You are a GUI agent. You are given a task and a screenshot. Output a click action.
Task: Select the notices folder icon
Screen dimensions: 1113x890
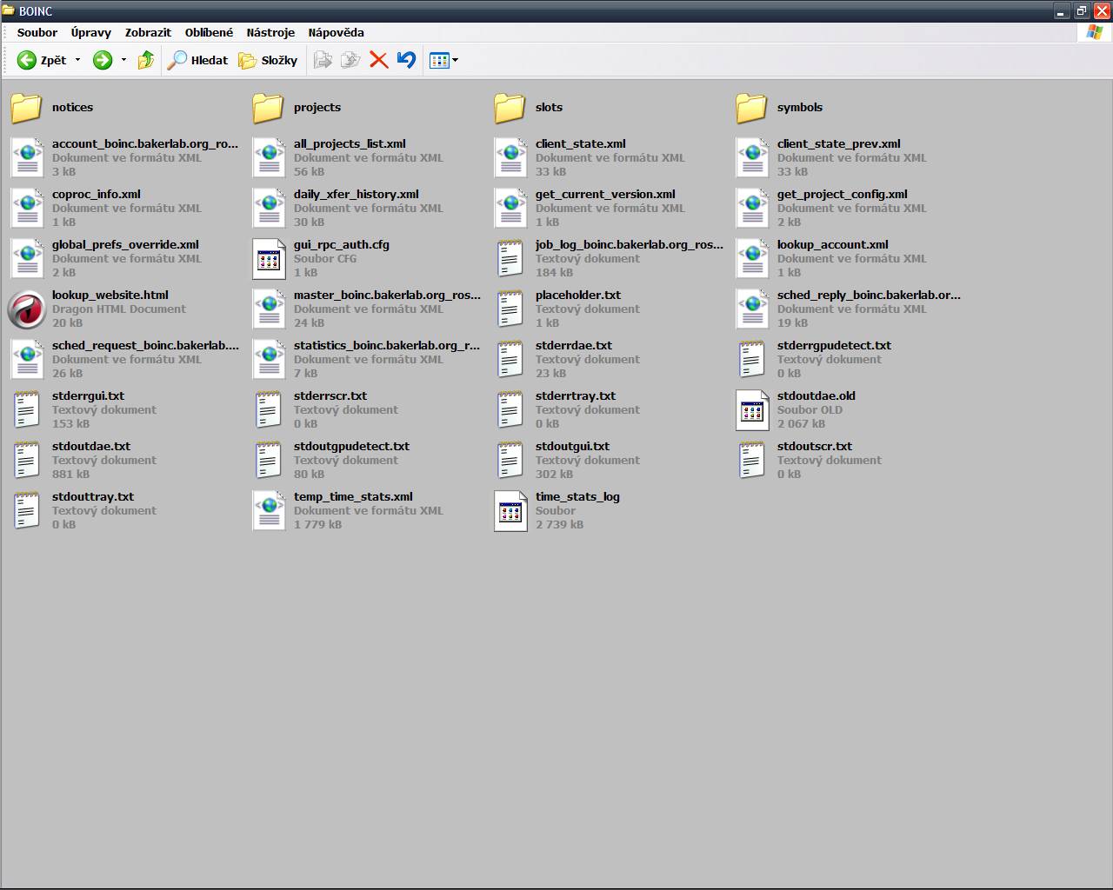(x=26, y=108)
